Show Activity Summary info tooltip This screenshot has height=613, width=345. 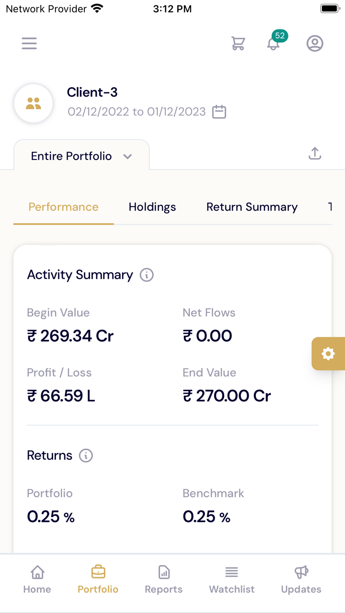pos(147,275)
